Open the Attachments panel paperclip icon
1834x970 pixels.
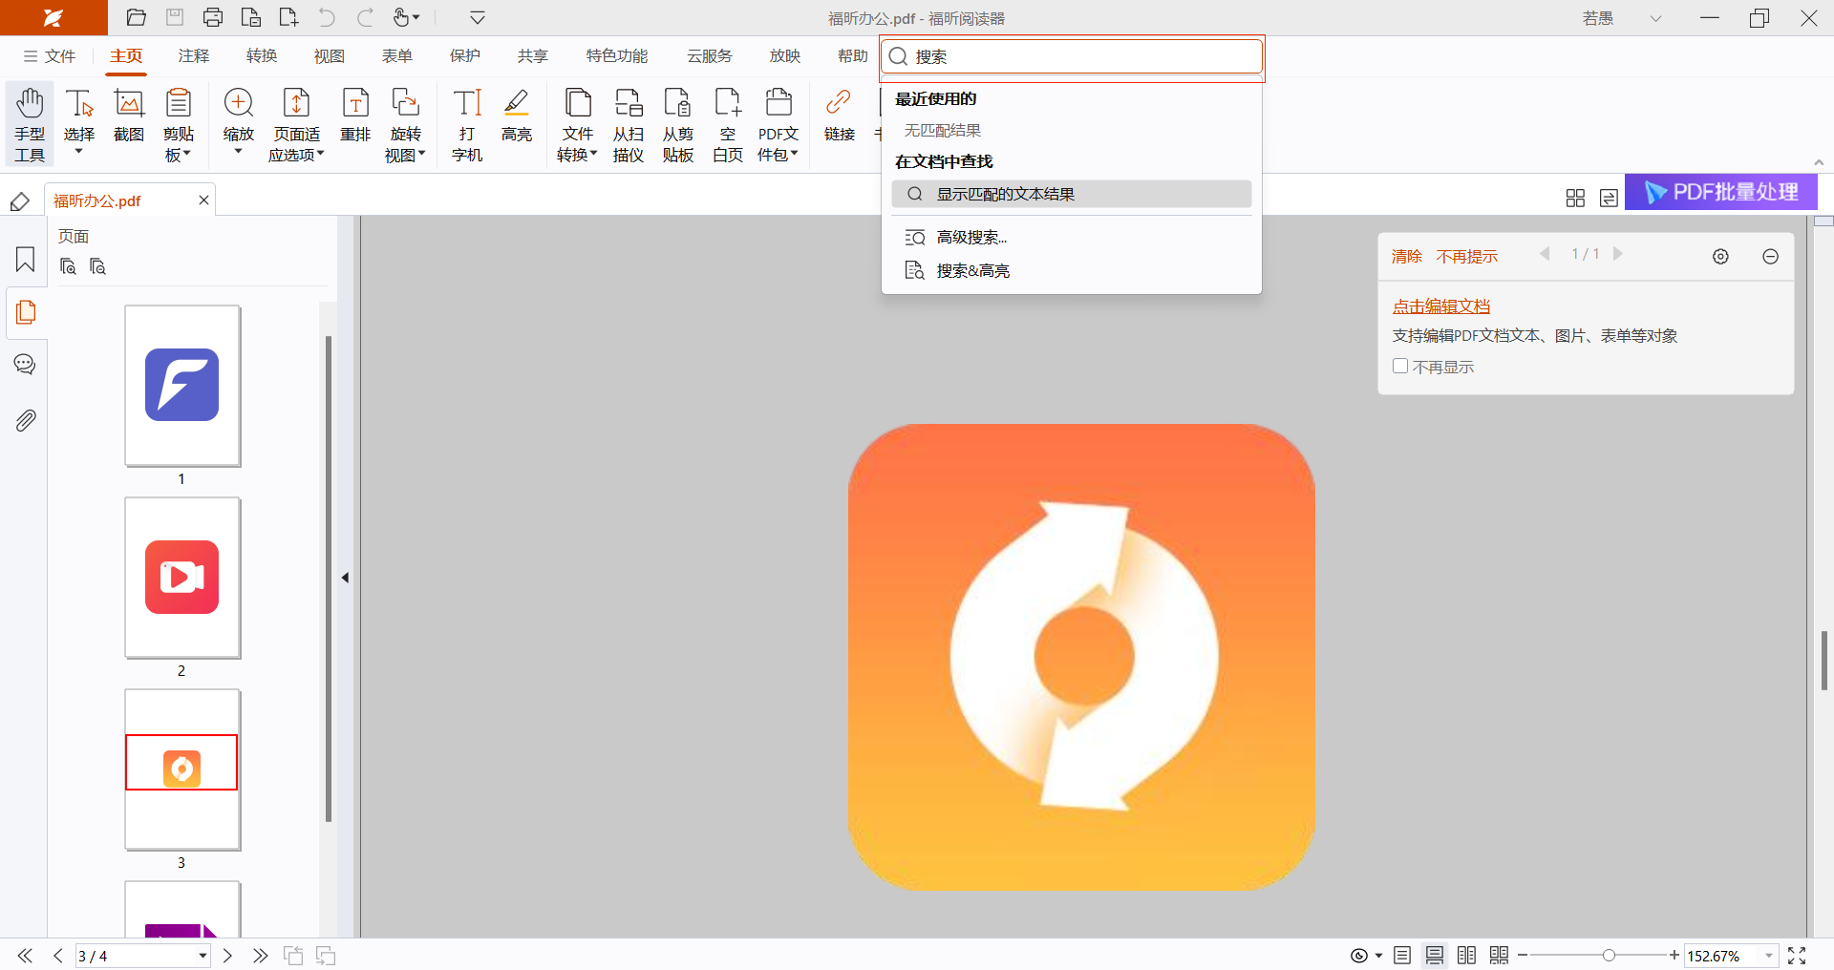point(26,420)
